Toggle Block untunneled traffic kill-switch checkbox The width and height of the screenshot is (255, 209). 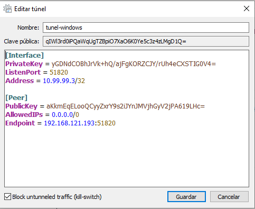[x=7, y=196]
